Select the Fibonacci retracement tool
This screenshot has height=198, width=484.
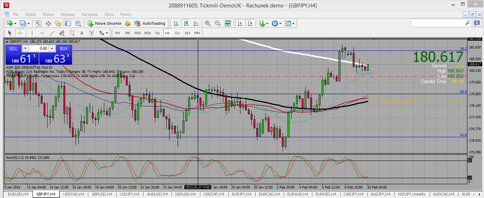pyautogui.click(x=72, y=33)
